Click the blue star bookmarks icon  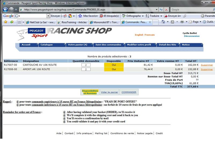click(80, 16)
